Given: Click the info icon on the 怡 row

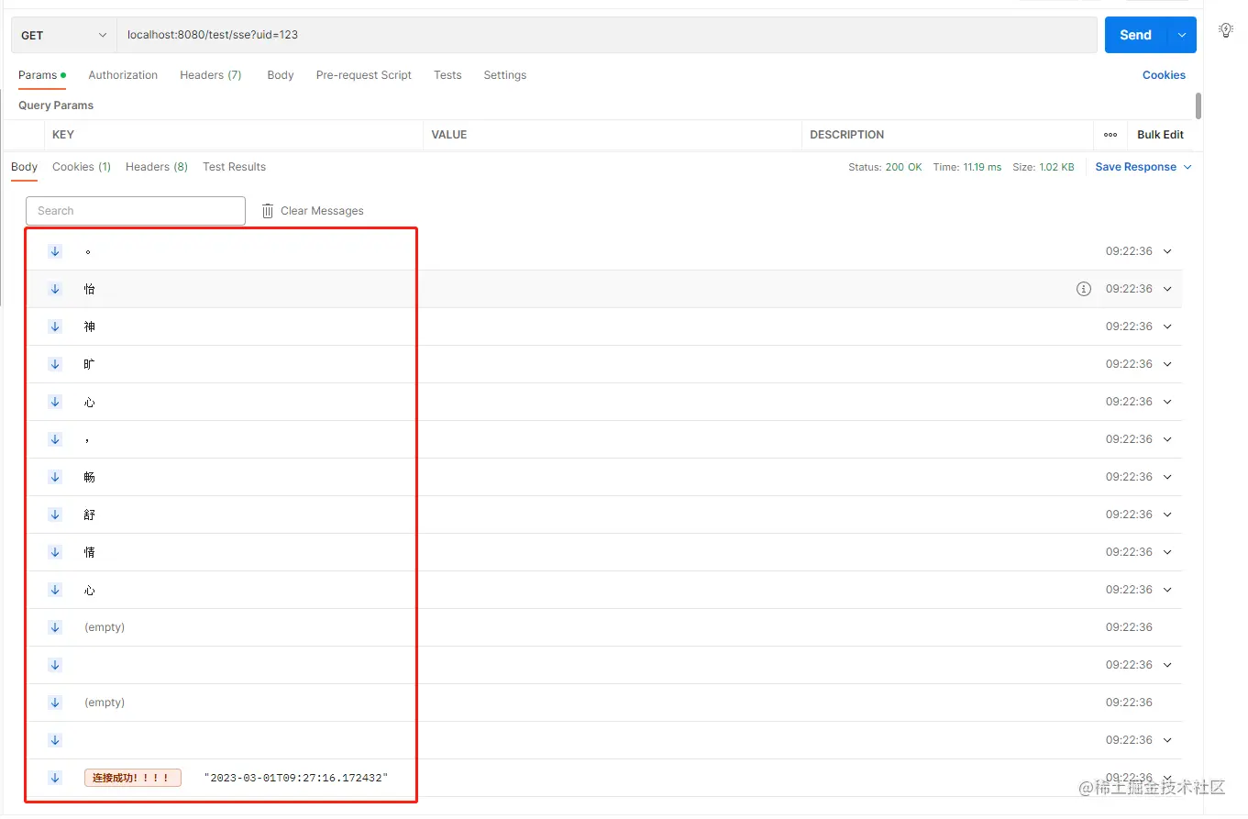Looking at the screenshot, I should (x=1084, y=289).
